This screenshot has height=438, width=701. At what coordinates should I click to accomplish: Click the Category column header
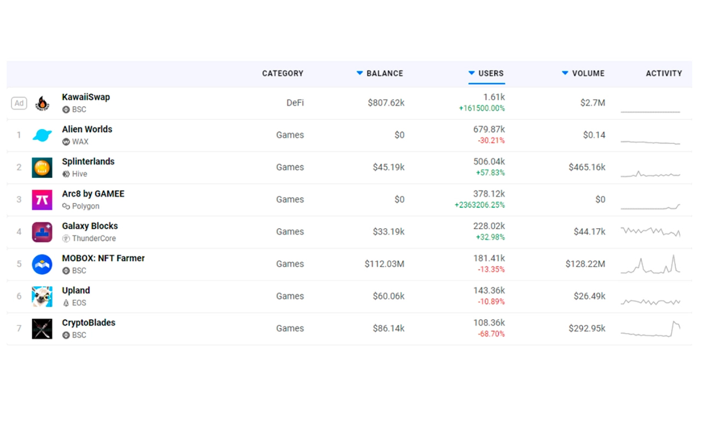[x=283, y=73]
